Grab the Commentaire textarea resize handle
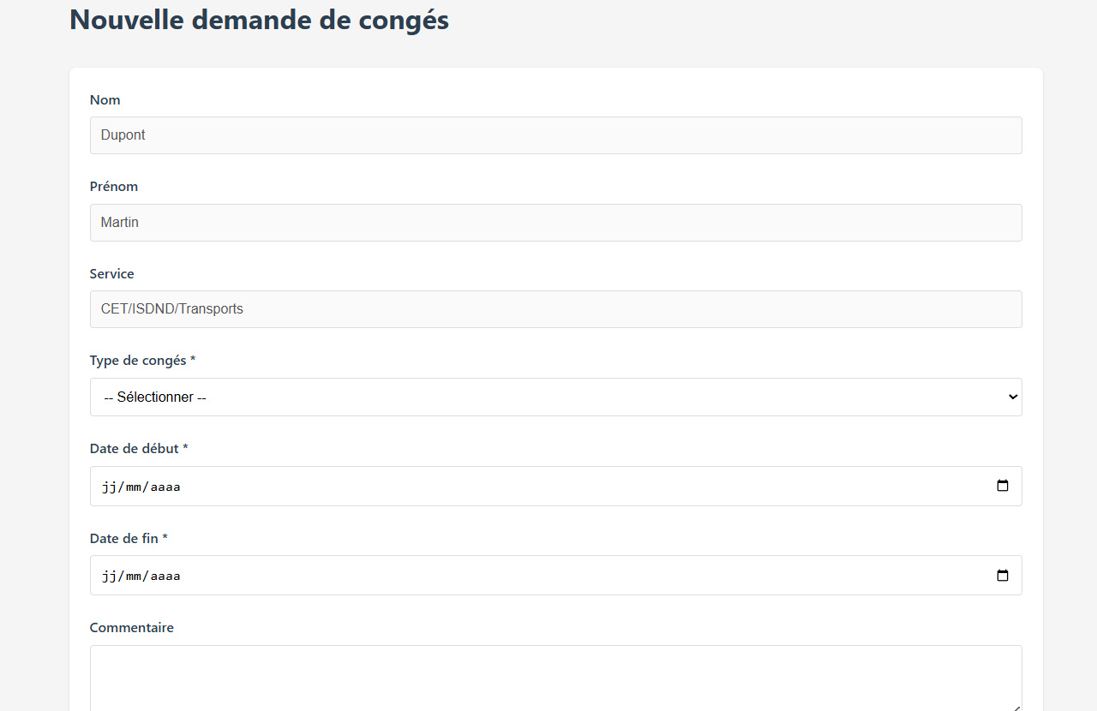Image resolution: width=1097 pixels, height=711 pixels. [x=1016, y=707]
